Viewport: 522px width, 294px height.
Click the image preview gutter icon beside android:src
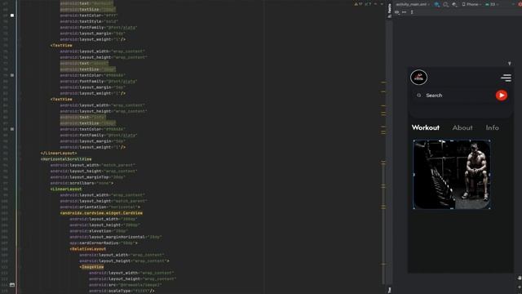(12, 285)
